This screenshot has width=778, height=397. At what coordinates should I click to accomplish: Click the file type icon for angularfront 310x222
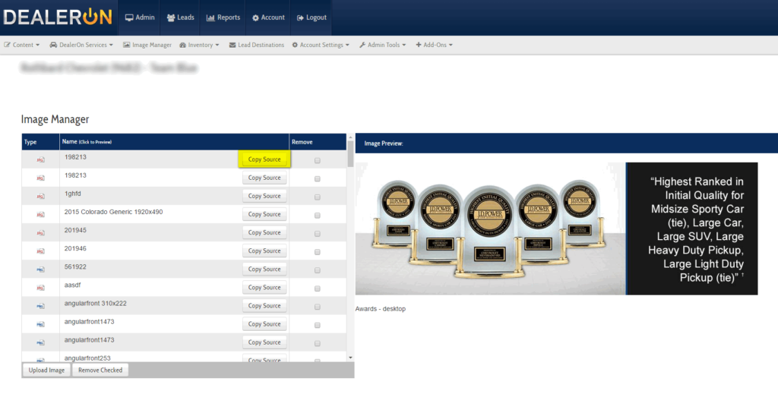coord(41,307)
